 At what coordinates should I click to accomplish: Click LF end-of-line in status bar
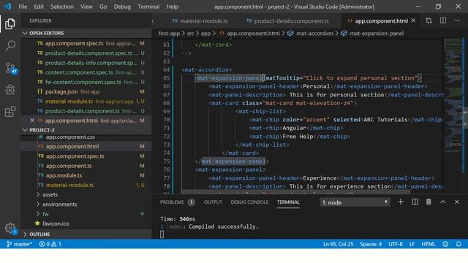click(x=412, y=244)
